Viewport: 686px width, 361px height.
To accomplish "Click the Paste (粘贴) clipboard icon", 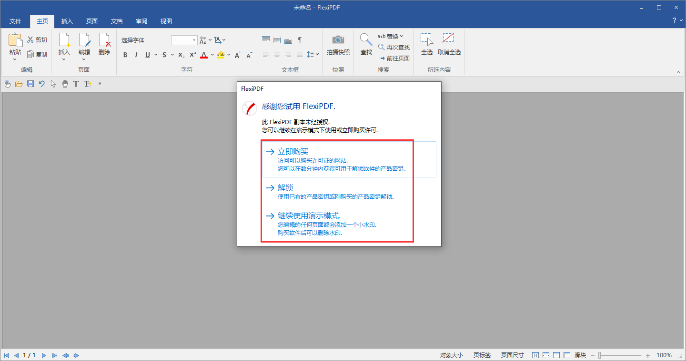I will point(15,40).
